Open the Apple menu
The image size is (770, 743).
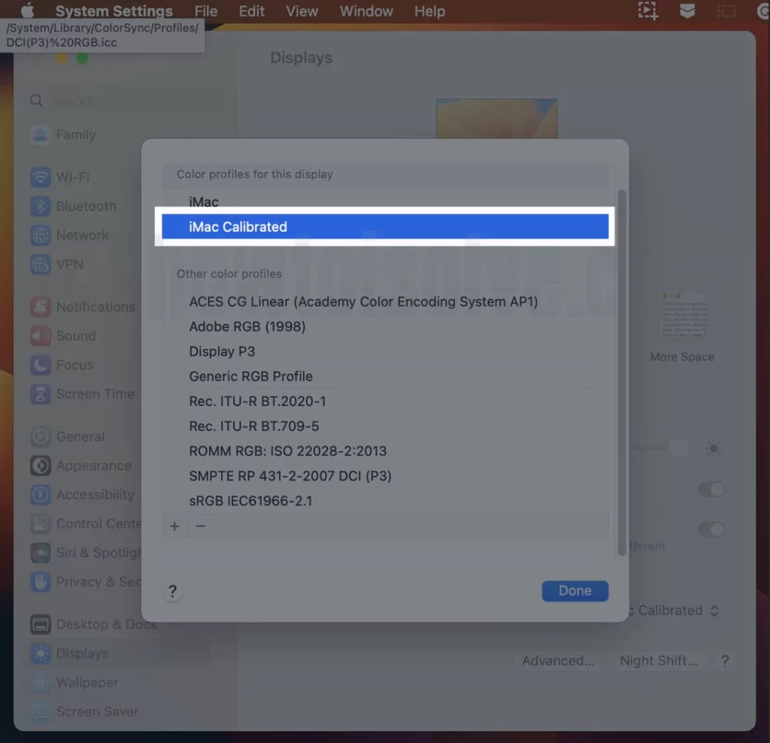coord(27,11)
